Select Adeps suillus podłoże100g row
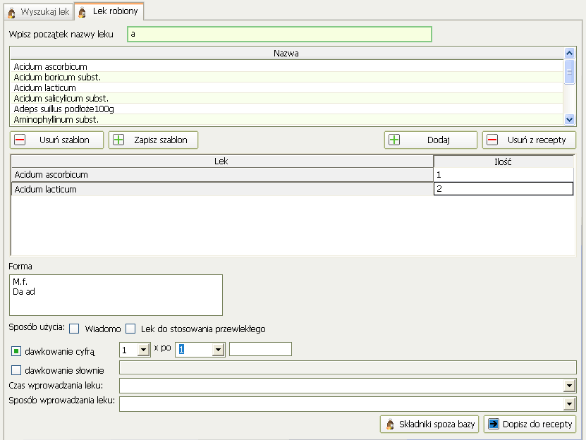 pyautogui.click(x=286, y=109)
